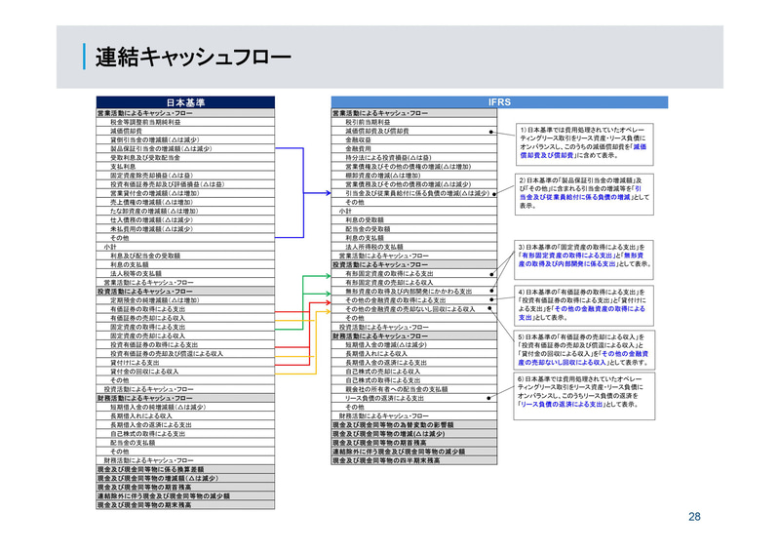Image resolution: width=780 pixels, height=552 pixels.
Task: Select the row 有形固定資産の売却による収入
Action: [x=413, y=283]
